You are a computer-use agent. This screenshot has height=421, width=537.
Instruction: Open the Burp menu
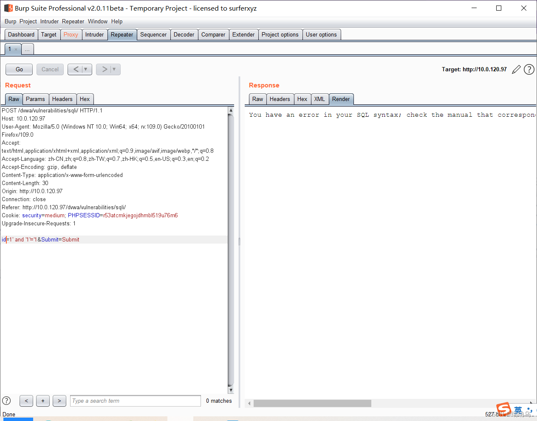[x=10, y=21]
